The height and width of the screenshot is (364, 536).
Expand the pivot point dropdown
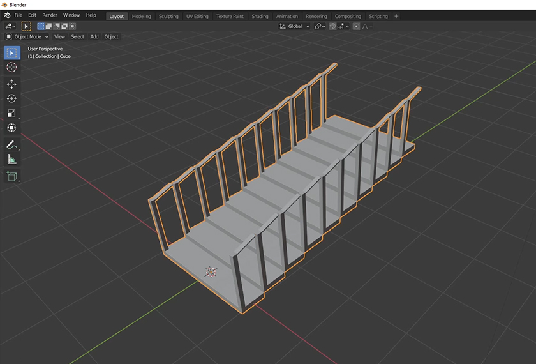point(320,26)
